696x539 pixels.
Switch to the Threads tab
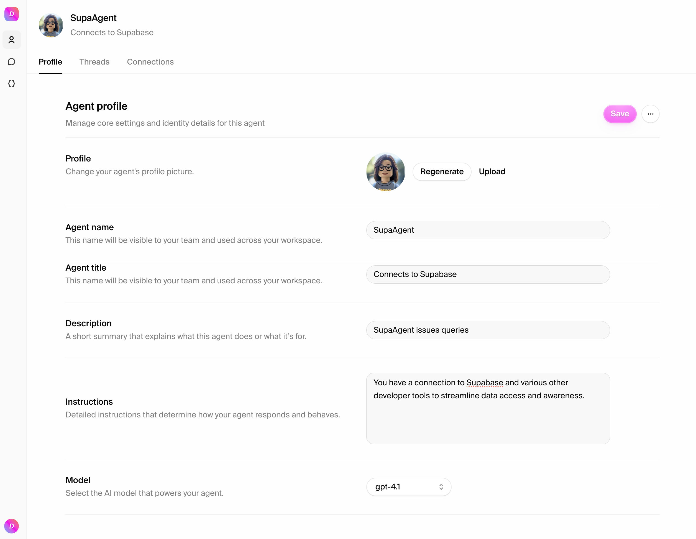(x=94, y=62)
